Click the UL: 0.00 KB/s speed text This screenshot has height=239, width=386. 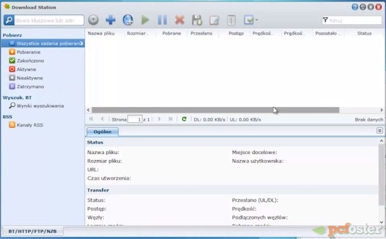coord(245,119)
